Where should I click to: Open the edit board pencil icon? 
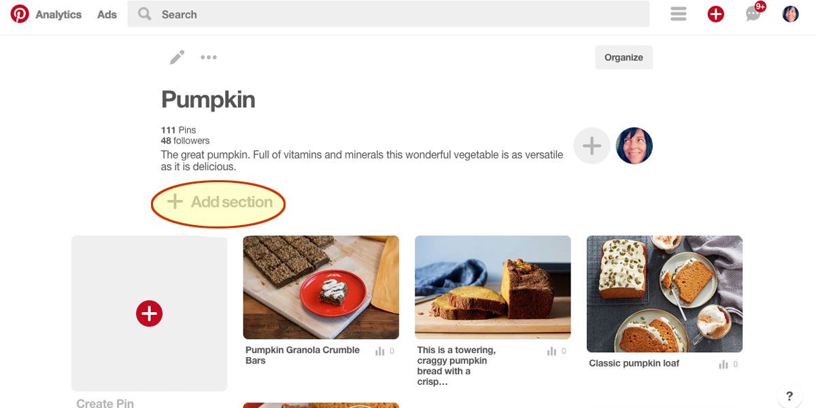coord(176,57)
